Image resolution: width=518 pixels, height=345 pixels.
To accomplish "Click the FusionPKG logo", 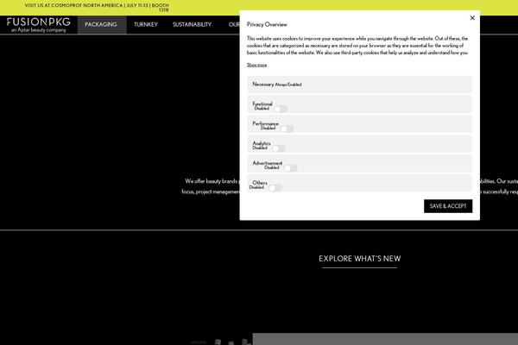I will coord(38,25).
